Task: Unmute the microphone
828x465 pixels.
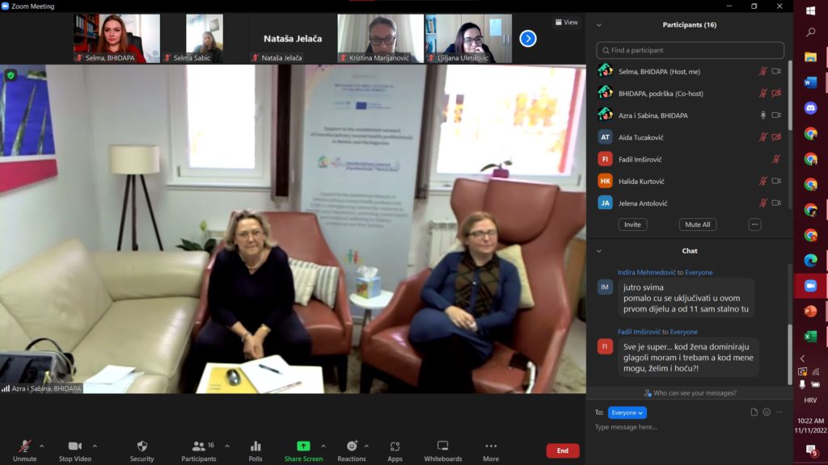Action: coord(25,446)
